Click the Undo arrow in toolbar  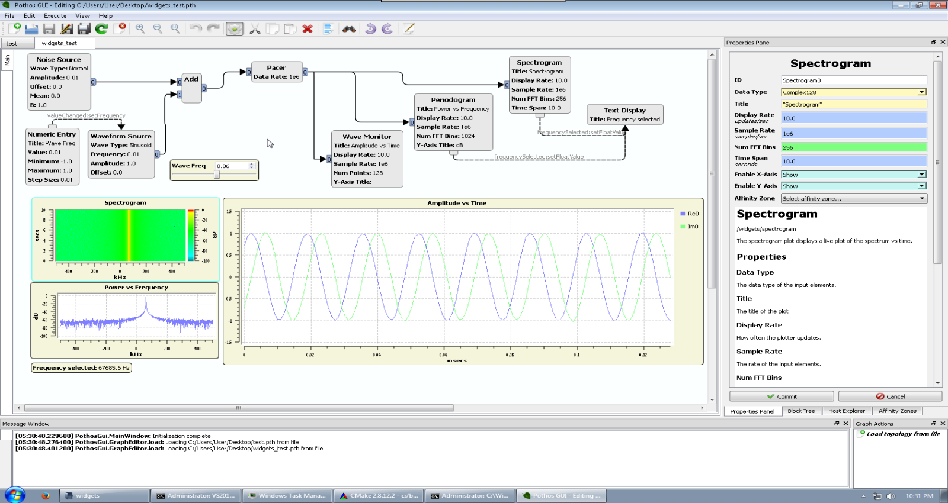(196, 28)
